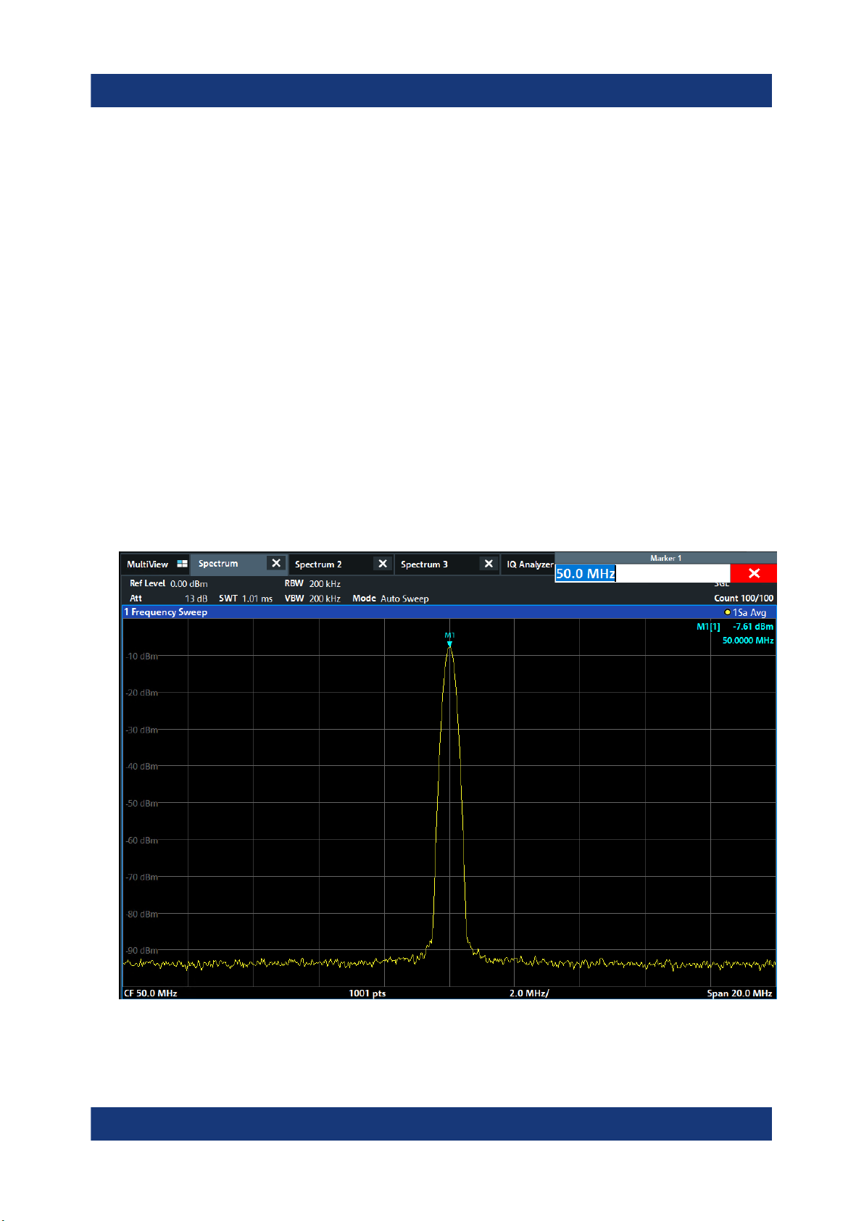The width and height of the screenshot is (864, 1221).
Task: Click the VBW 200 kHz setting
Action: 312,599
